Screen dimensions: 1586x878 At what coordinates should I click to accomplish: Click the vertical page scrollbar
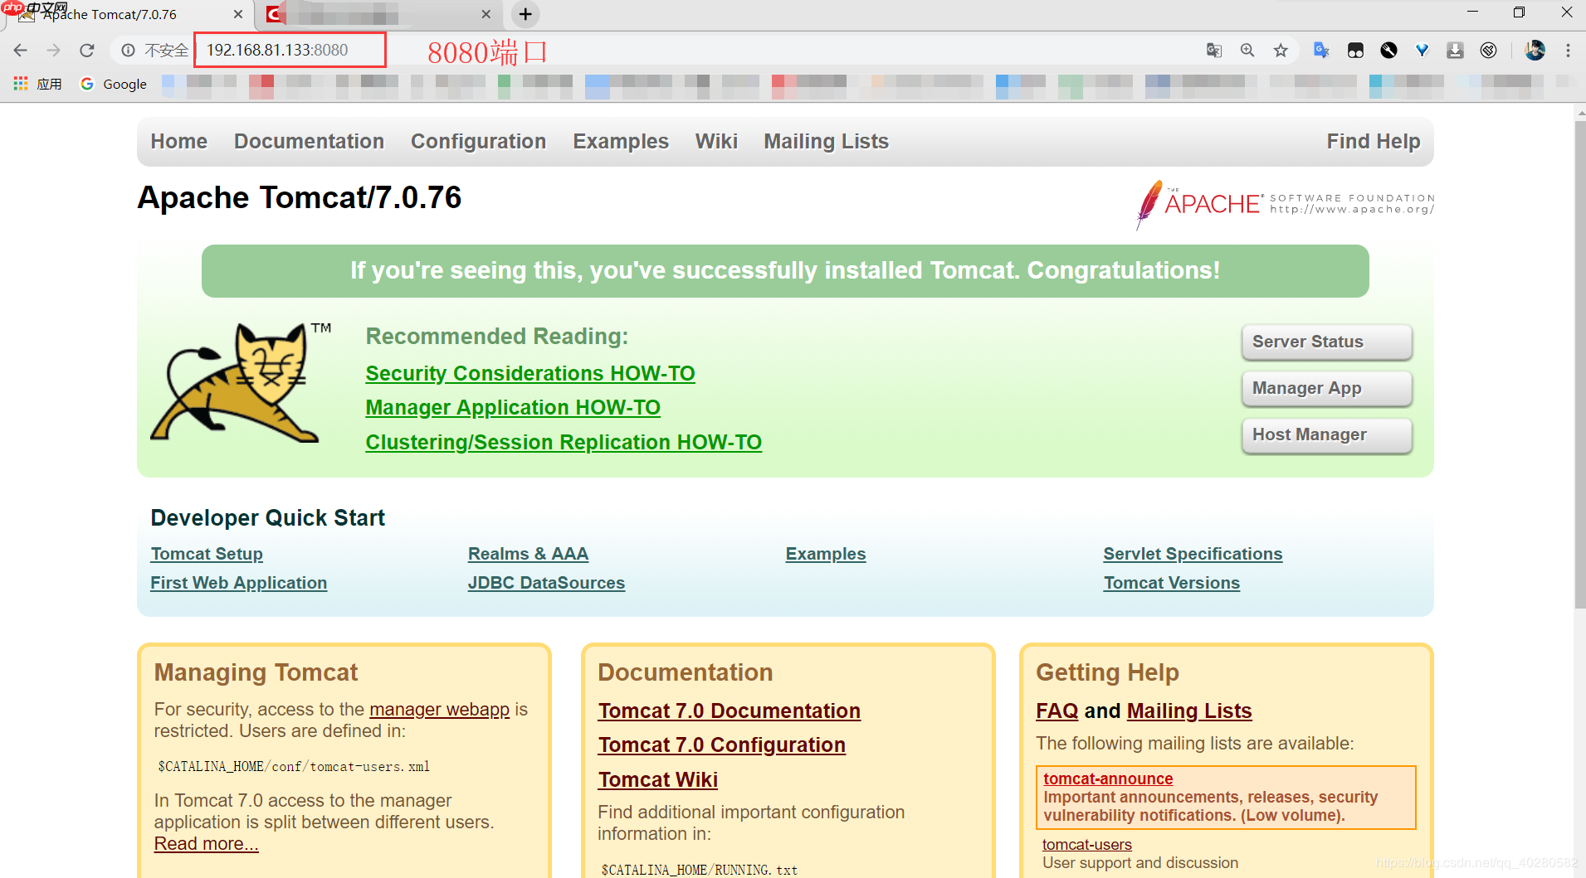(1579, 365)
